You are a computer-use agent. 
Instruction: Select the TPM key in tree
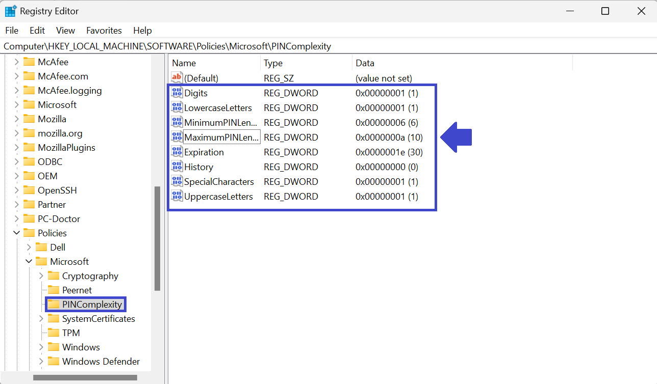[71, 333]
